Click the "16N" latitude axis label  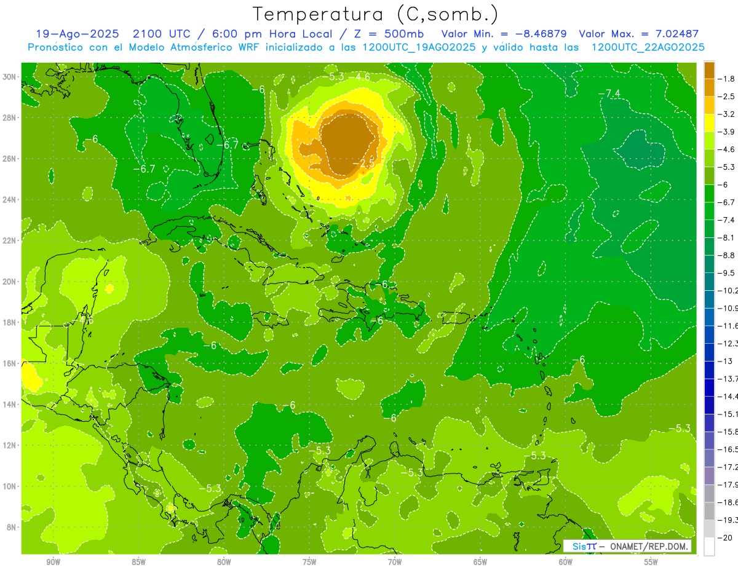pyautogui.click(x=9, y=363)
